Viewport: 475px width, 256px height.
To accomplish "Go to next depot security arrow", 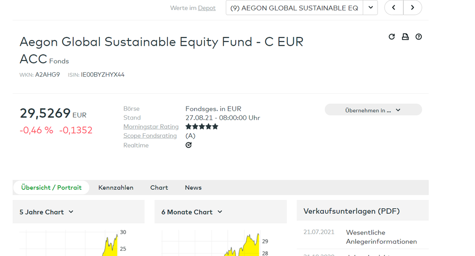I will coord(412,8).
